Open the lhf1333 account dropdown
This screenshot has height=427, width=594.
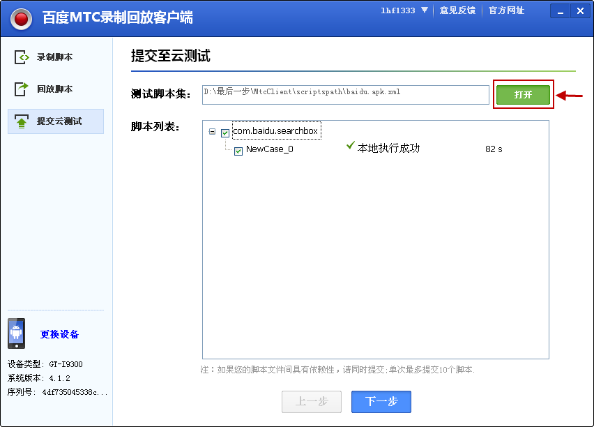404,10
